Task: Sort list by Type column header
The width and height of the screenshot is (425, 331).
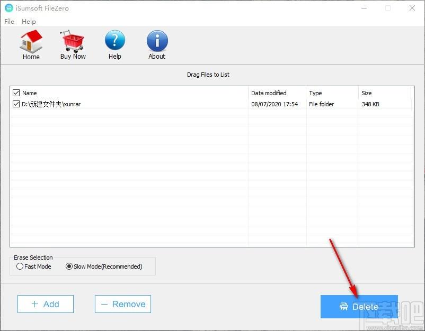Action: click(x=316, y=93)
